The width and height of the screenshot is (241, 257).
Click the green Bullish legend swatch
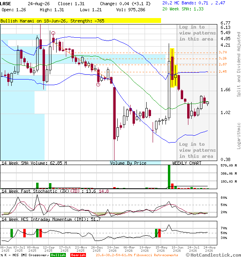coord(58,255)
